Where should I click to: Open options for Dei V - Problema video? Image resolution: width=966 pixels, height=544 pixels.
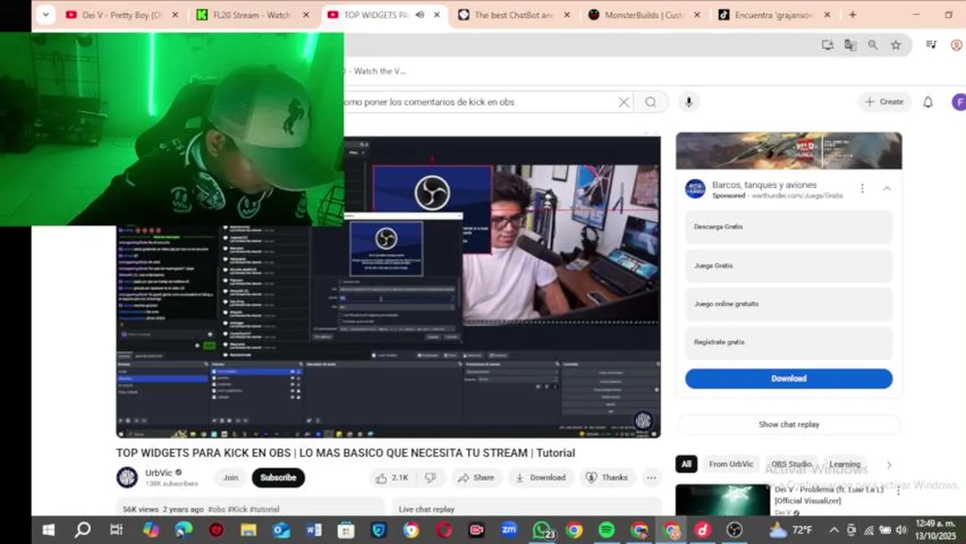(x=898, y=490)
